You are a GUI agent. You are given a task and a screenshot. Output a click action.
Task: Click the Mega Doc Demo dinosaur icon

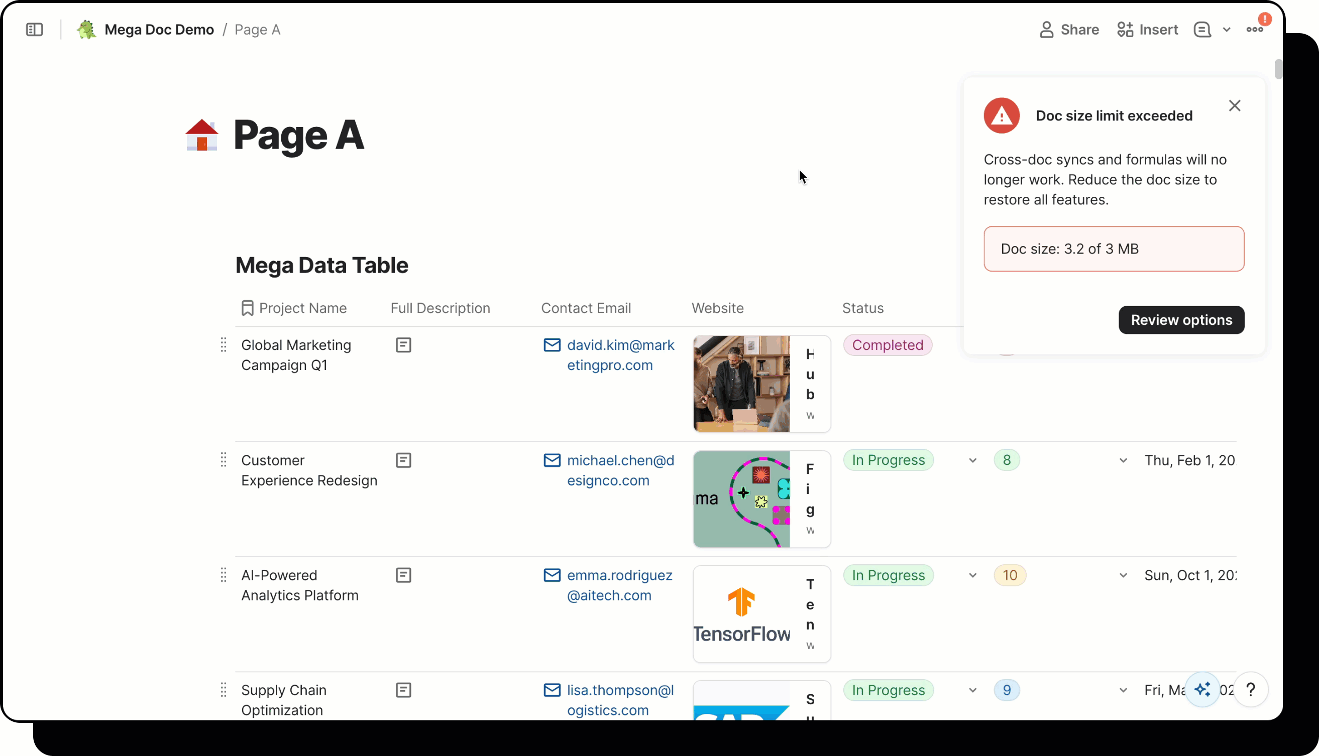pyautogui.click(x=86, y=30)
